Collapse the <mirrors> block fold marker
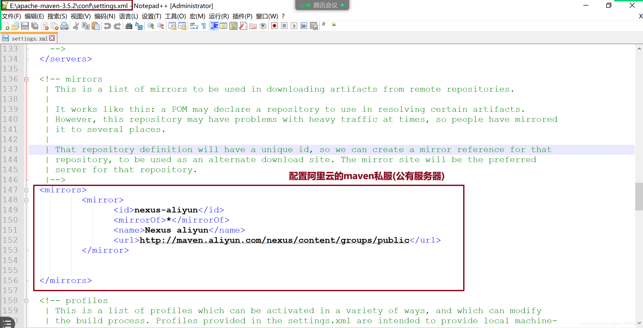The width and height of the screenshot is (643, 328). pyautogui.click(x=26, y=190)
